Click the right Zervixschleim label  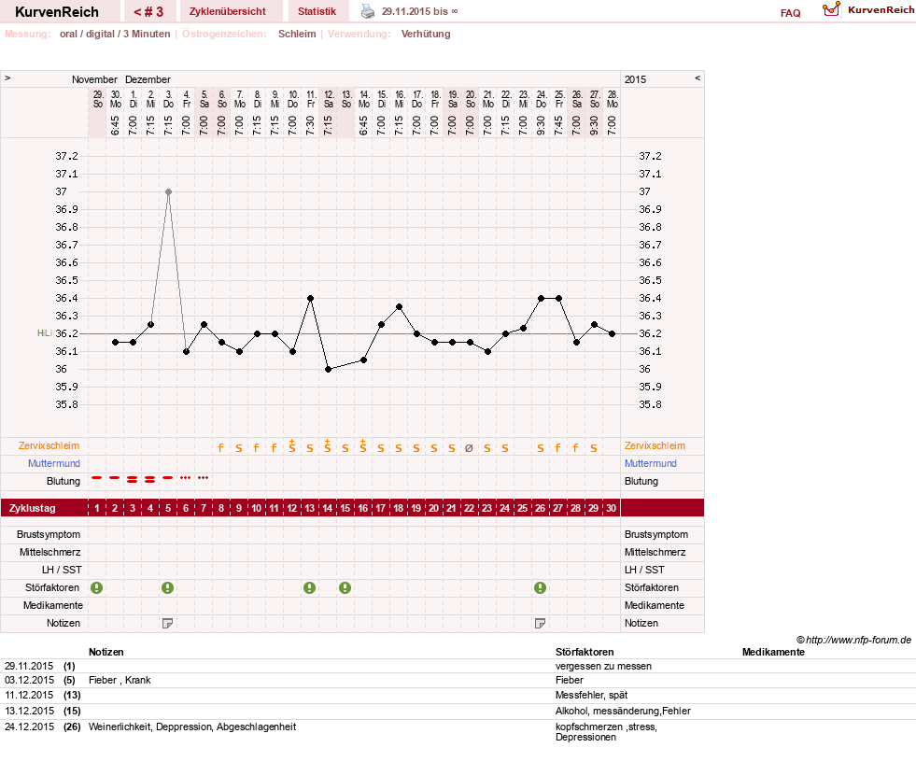point(655,445)
